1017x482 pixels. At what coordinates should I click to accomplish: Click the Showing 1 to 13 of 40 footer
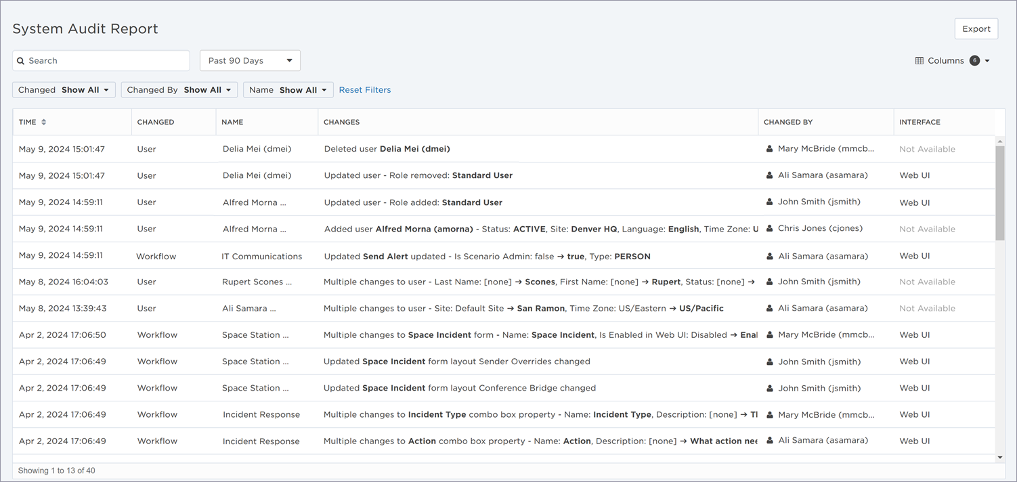point(57,470)
